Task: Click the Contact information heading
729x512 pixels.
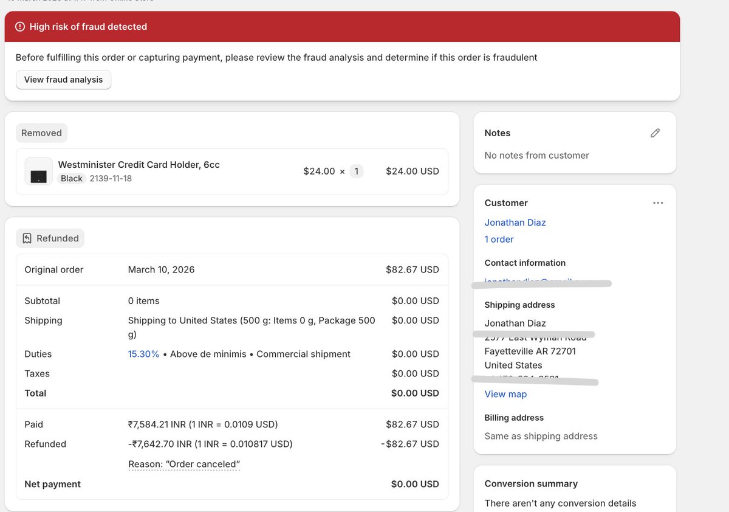Action: pyautogui.click(x=525, y=263)
